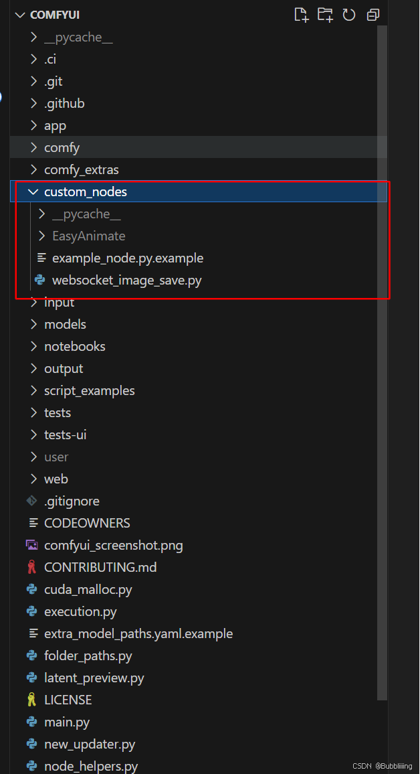Collapse the custom_nodes folder
The image size is (420, 774).
[x=33, y=191]
